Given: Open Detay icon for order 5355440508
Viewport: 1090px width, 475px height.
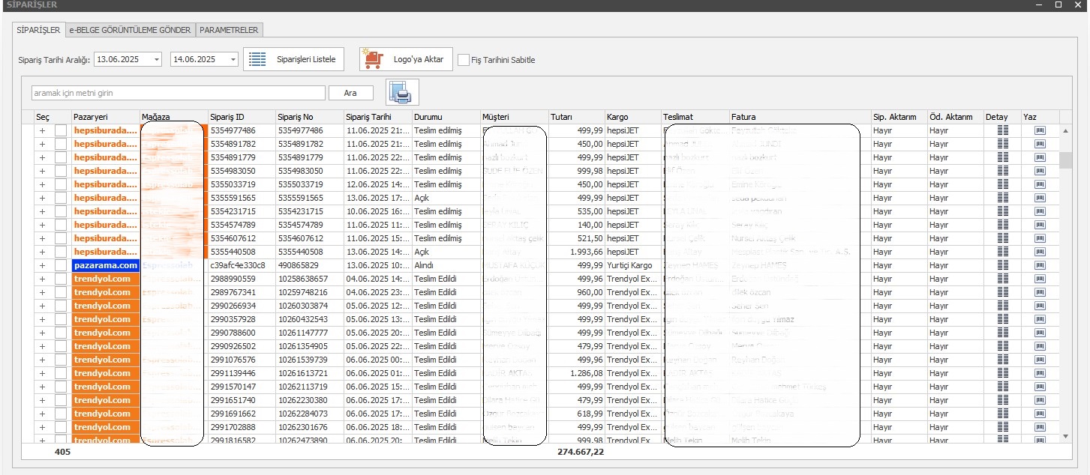Looking at the screenshot, I should (1002, 252).
